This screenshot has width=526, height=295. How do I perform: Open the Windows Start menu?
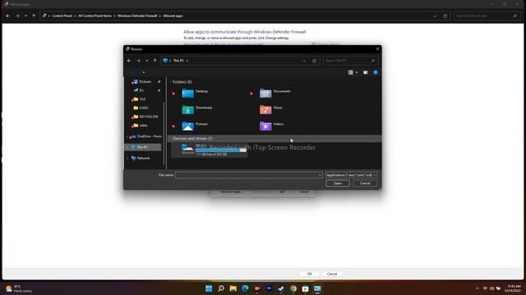pyautogui.click(x=209, y=288)
